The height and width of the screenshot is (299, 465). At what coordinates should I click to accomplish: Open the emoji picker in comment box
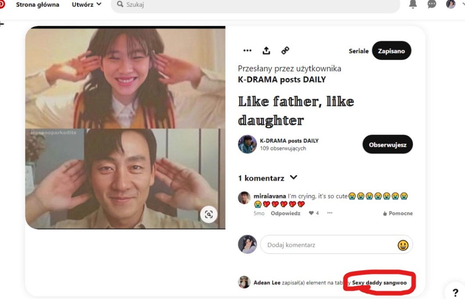[x=403, y=245]
